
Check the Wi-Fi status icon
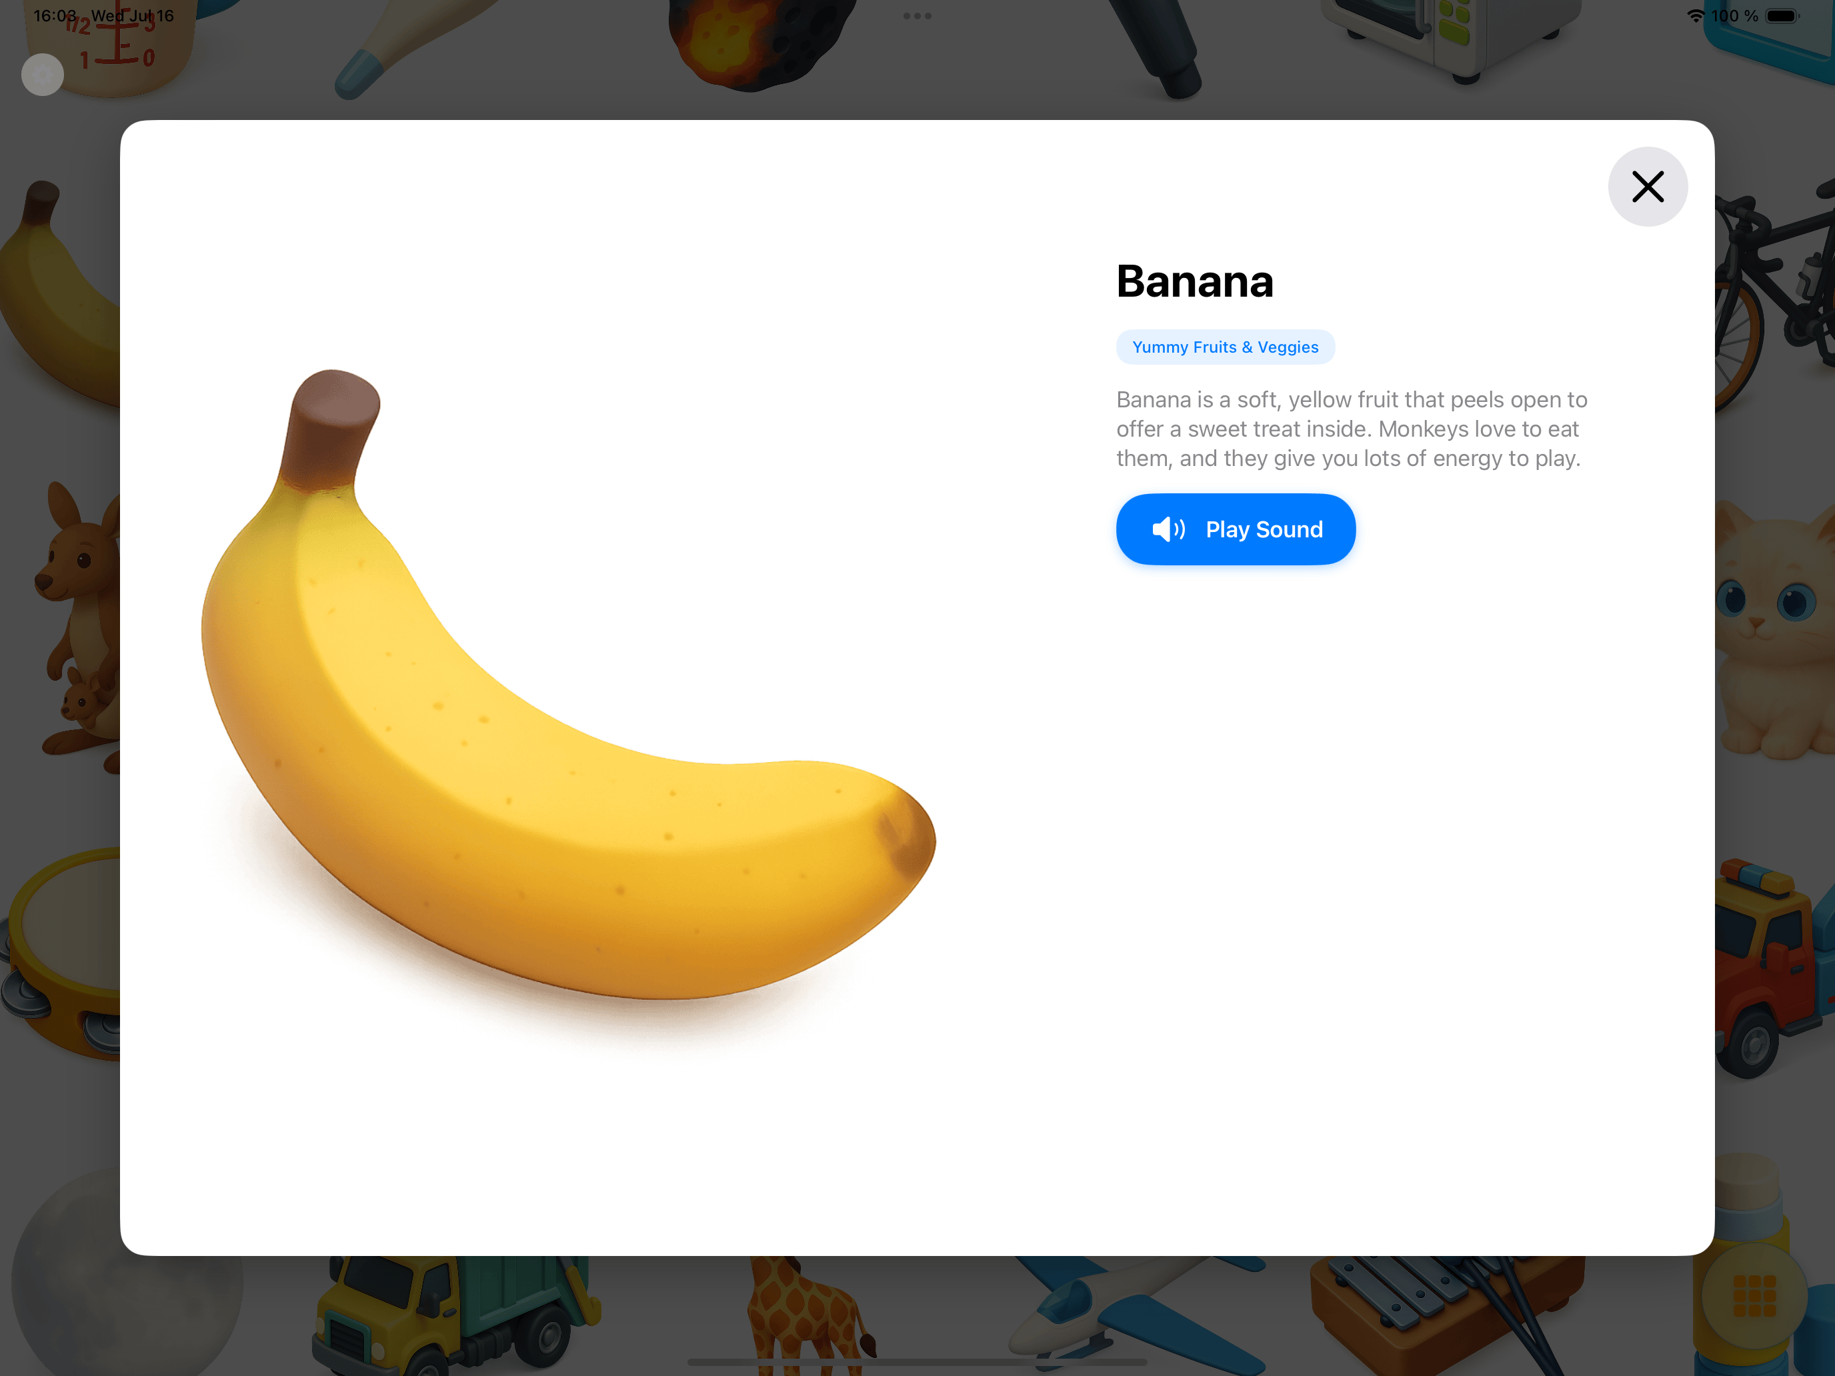pyautogui.click(x=1696, y=16)
